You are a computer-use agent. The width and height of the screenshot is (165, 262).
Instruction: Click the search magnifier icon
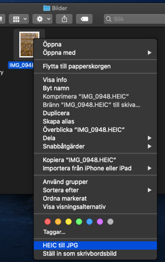click(x=108, y=19)
